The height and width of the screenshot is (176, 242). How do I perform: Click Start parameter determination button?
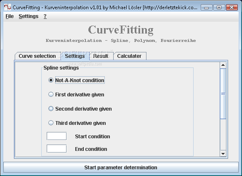click(x=121, y=167)
